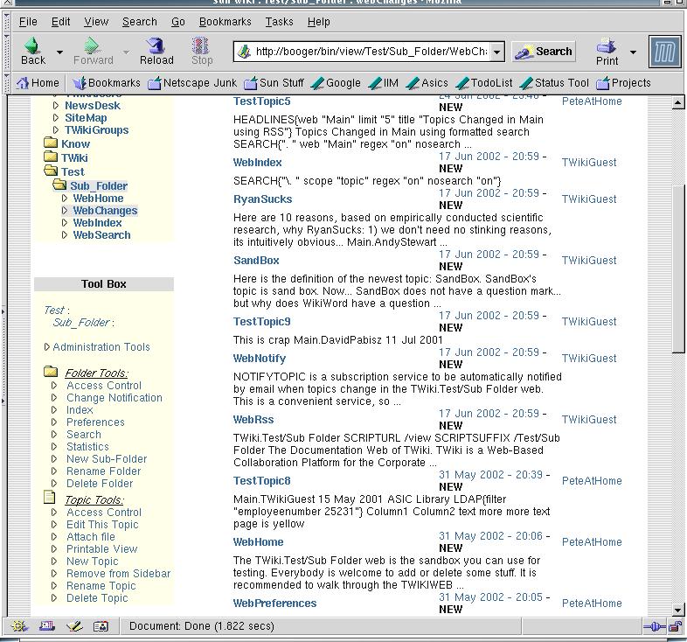Click the Print toolbar icon
Viewport: 687px width, 642px height.
(607, 52)
